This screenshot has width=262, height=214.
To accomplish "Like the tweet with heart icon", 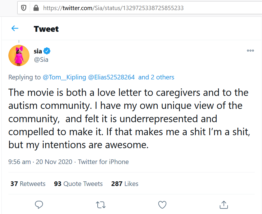I will click(162, 205).
